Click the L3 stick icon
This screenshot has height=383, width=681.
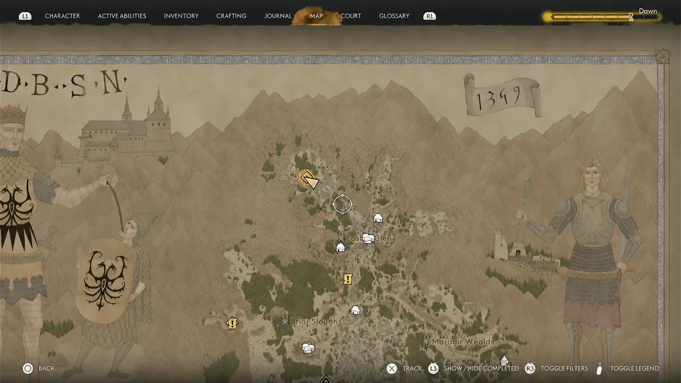pos(434,368)
